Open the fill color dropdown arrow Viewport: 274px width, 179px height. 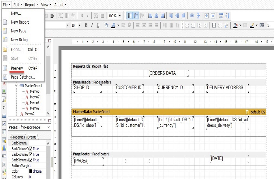coord(240,25)
